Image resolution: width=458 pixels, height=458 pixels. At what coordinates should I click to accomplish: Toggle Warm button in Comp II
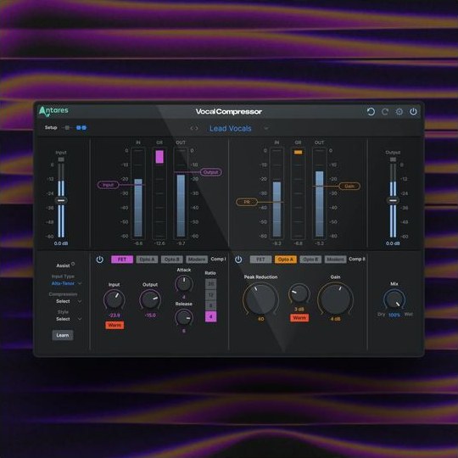coord(299,318)
